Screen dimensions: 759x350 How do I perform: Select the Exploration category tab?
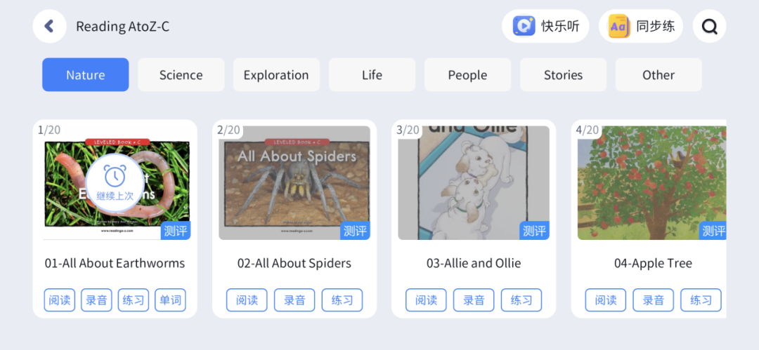coord(276,75)
